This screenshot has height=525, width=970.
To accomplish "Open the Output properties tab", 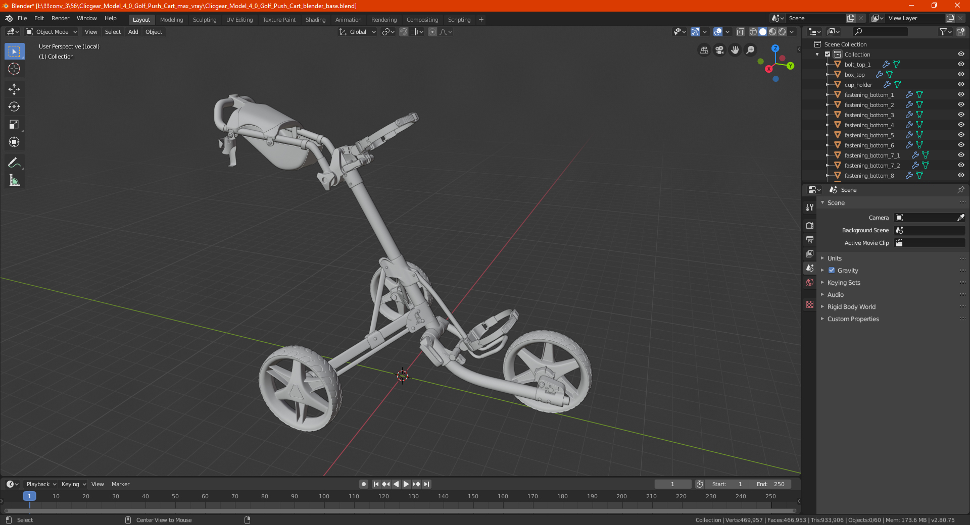I will point(810,239).
